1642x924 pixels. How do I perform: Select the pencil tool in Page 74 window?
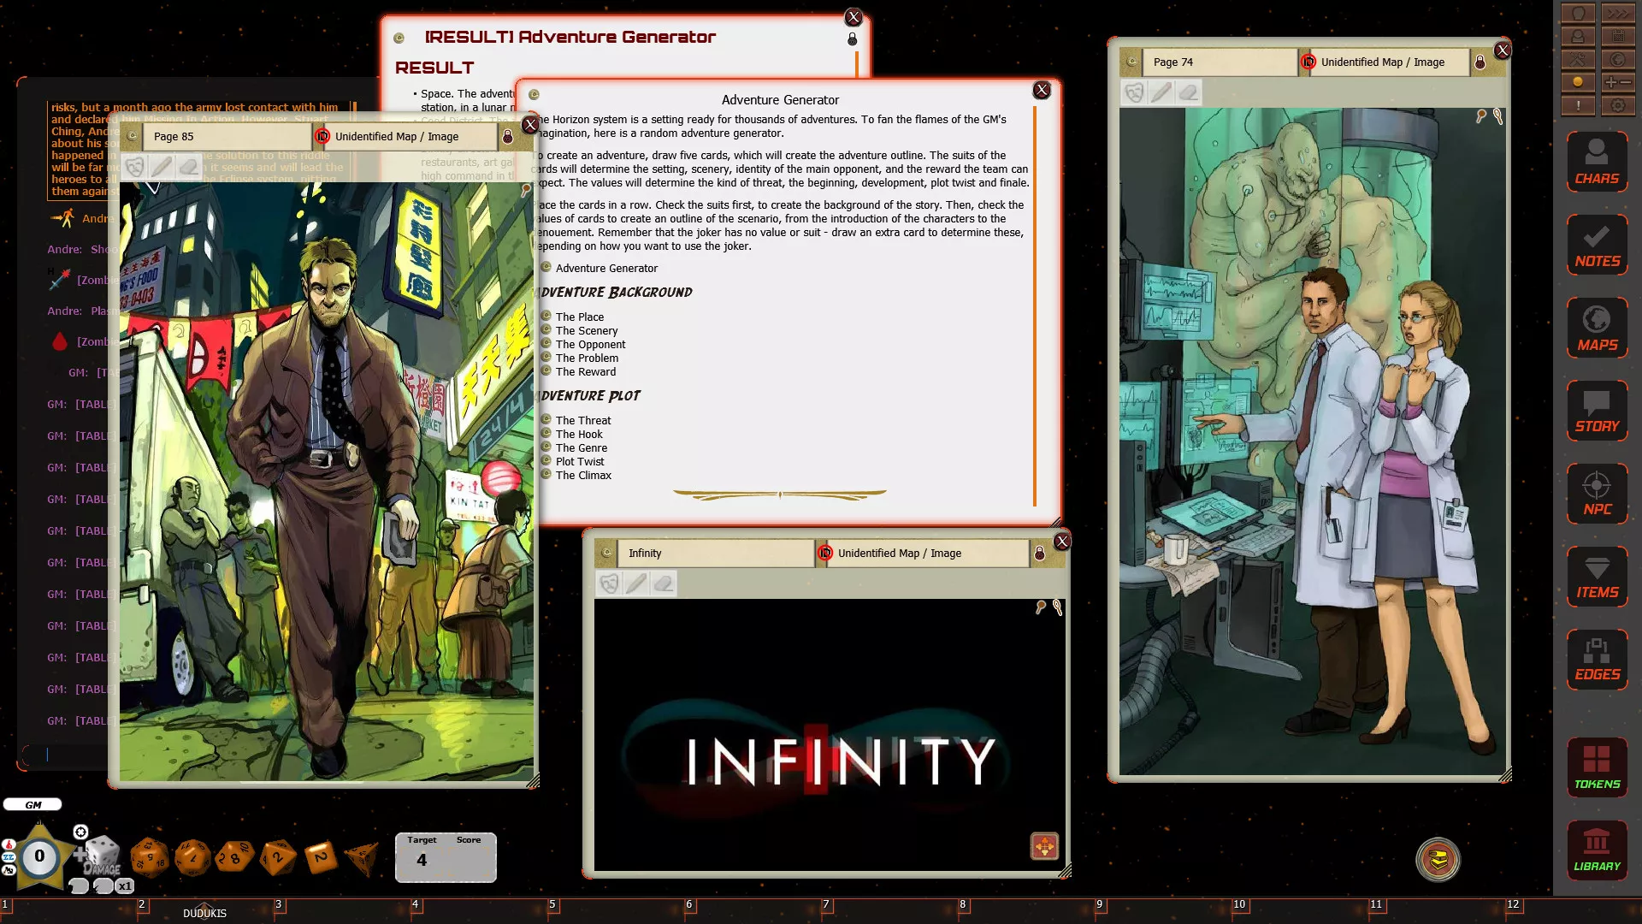[1161, 92]
